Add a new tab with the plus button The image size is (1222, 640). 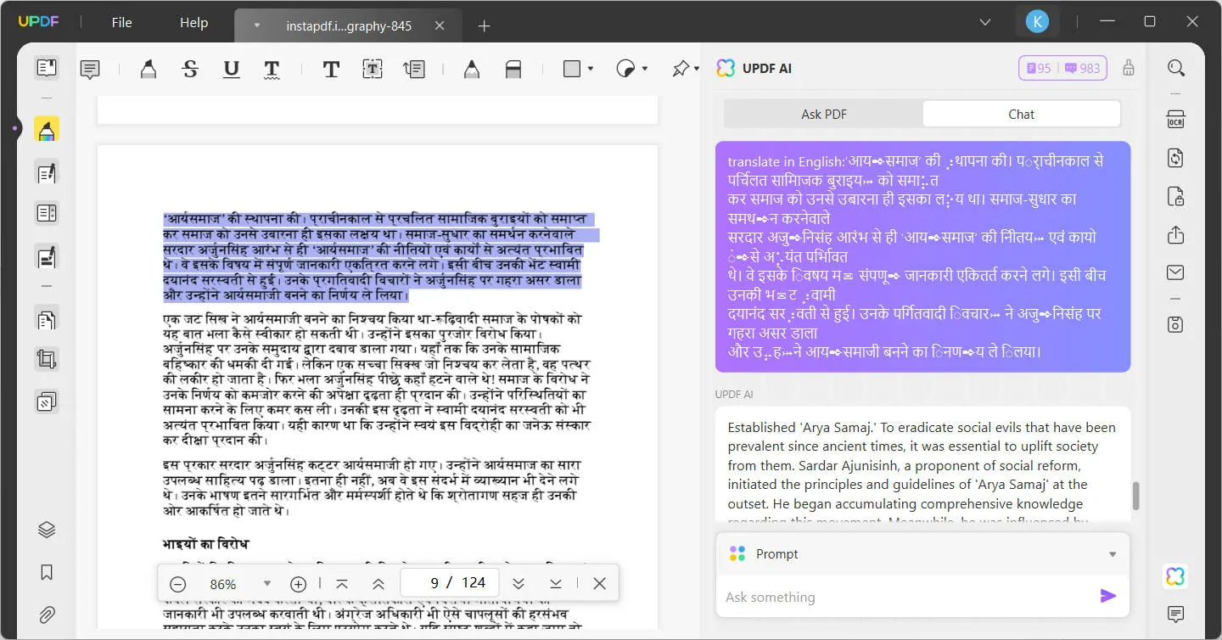pyautogui.click(x=484, y=26)
